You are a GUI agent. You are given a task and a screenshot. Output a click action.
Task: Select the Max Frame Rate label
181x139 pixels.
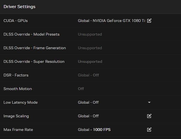point(18,130)
